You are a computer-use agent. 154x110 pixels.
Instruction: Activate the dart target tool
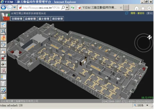(3, 58)
